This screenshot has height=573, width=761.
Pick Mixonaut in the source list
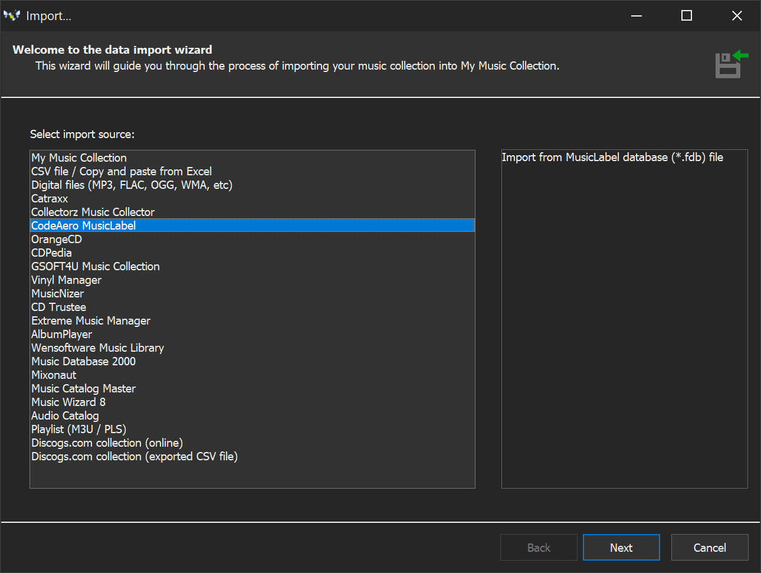tap(252, 375)
